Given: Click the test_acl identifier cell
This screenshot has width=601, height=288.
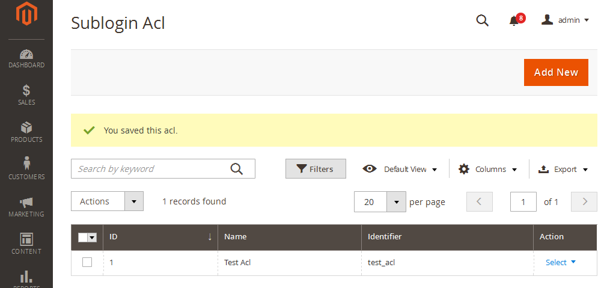Looking at the screenshot, I should (x=447, y=263).
